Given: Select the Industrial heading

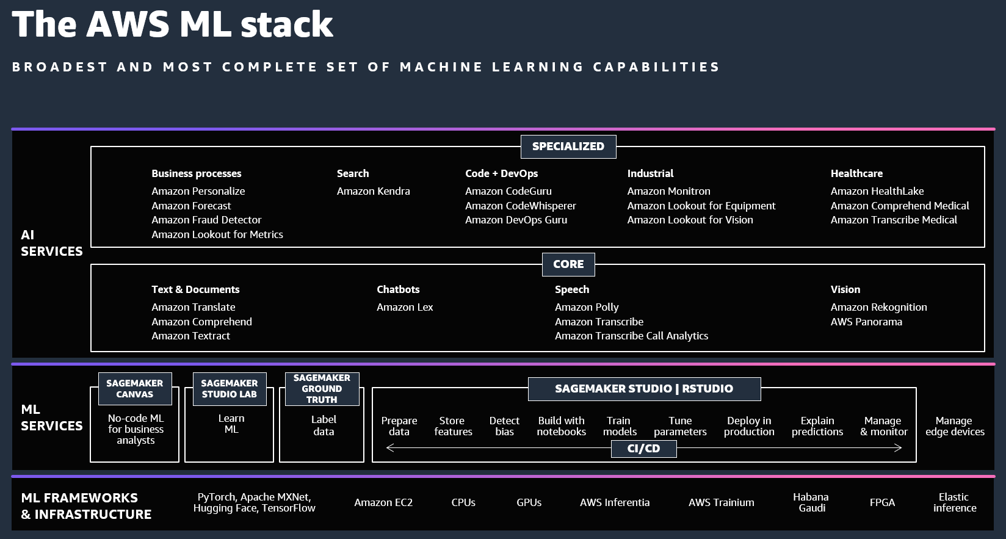Looking at the screenshot, I should point(651,173).
